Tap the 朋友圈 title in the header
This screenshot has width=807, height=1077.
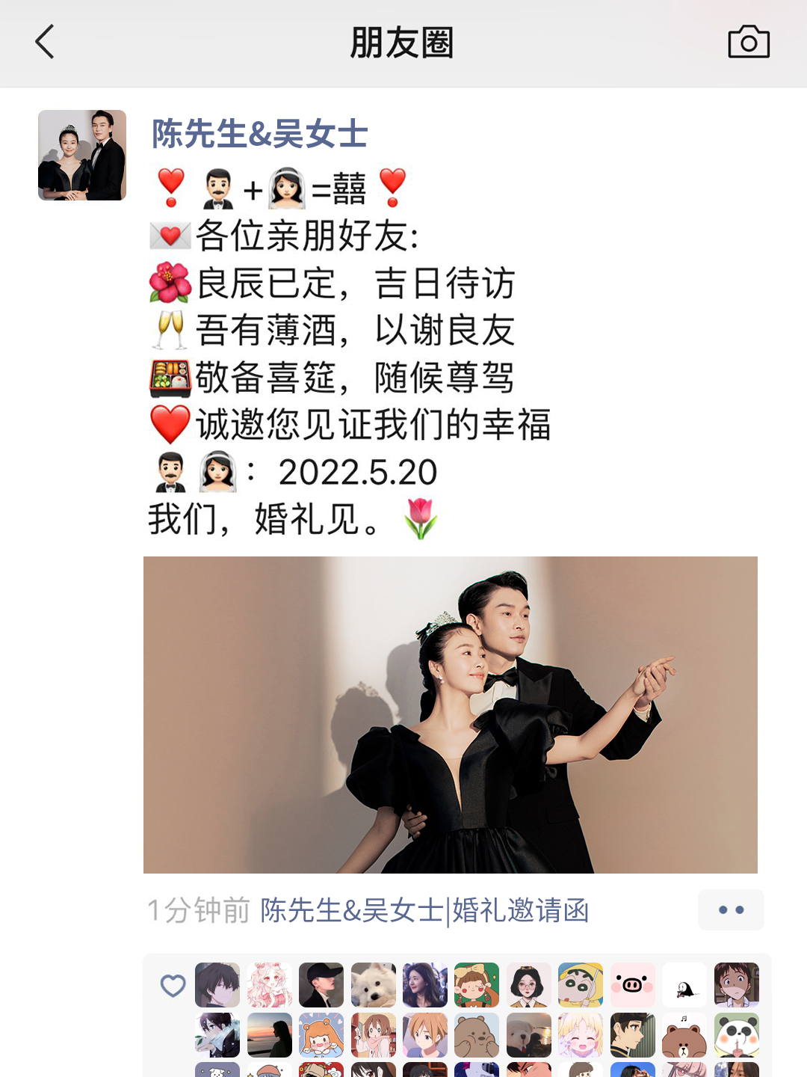(x=402, y=43)
